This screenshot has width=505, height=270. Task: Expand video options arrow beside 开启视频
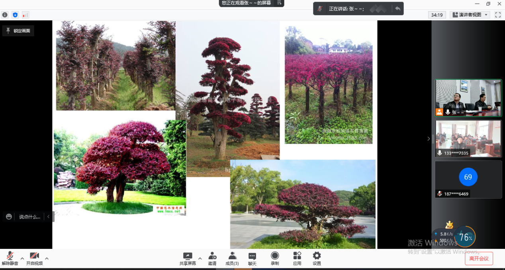47,258
